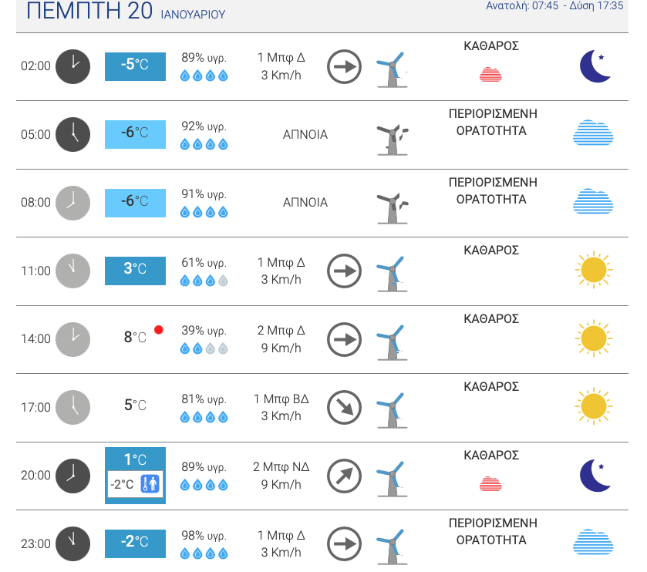
Task: Click the fog cloud icon at 05:00
Action: 593,133
